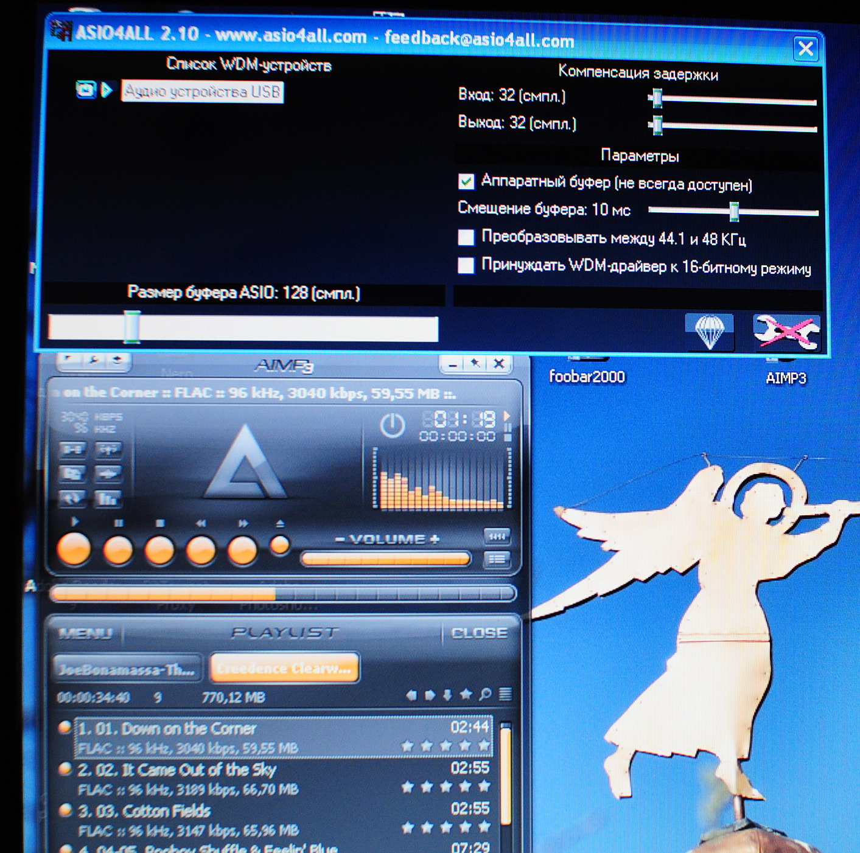The height and width of the screenshot is (853, 860).
Task: Click the ASIO buffer size slider thumb
Action: tap(132, 327)
